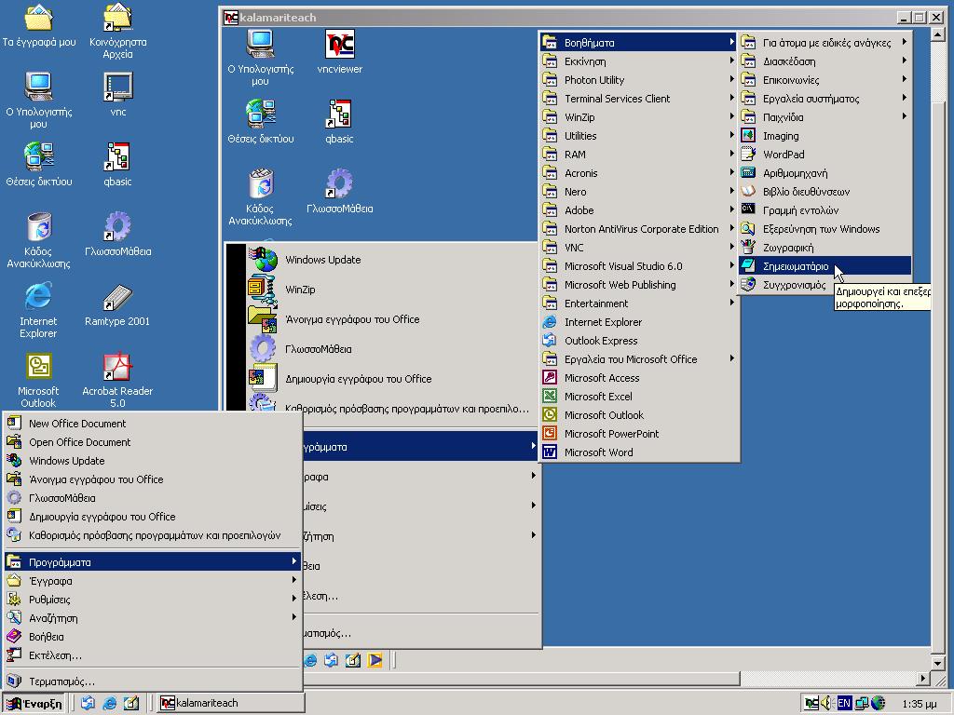Click the Έναρξη Start button
This screenshot has height=715, width=954.
click(34, 704)
